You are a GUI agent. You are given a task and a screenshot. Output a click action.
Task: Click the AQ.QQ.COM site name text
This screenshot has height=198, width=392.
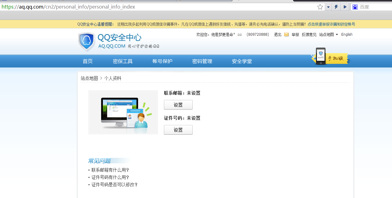point(112,46)
